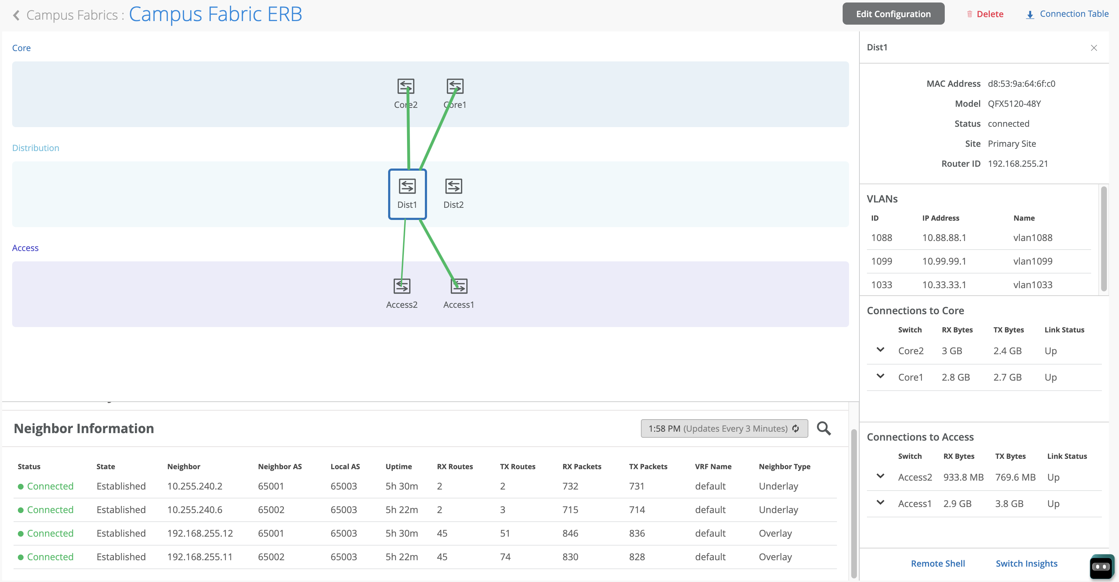1119x582 pixels.
Task: Click the Dist1 switch icon
Action: tap(407, 186)
